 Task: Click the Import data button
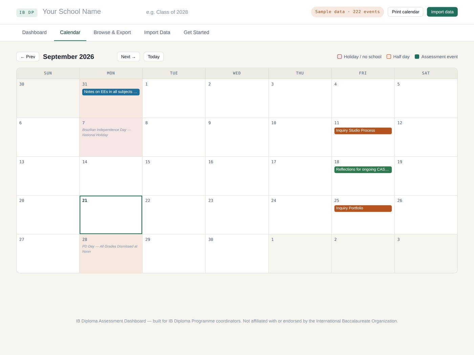442,12
